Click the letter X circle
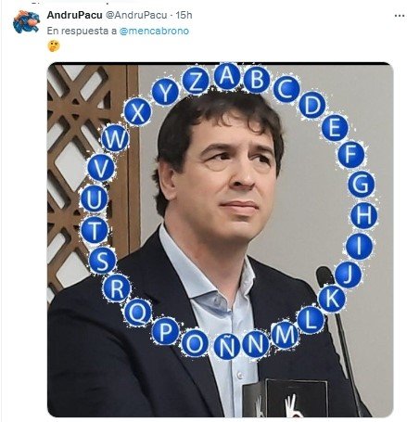407x422 pixels. point(137,111)
